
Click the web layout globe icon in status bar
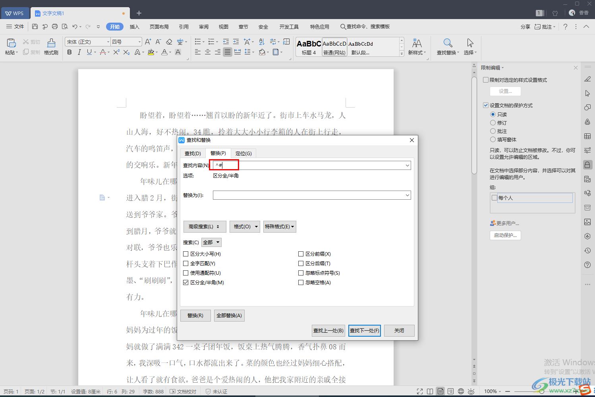coord(461,391)
